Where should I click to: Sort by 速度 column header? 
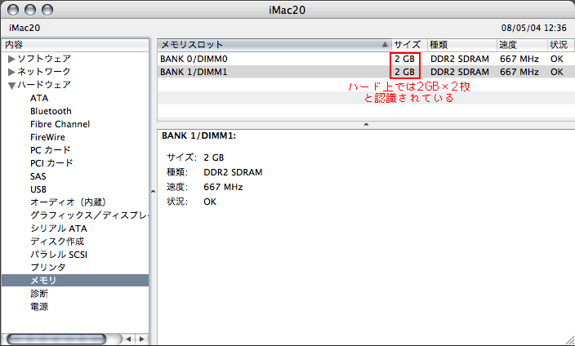point(523,45)
